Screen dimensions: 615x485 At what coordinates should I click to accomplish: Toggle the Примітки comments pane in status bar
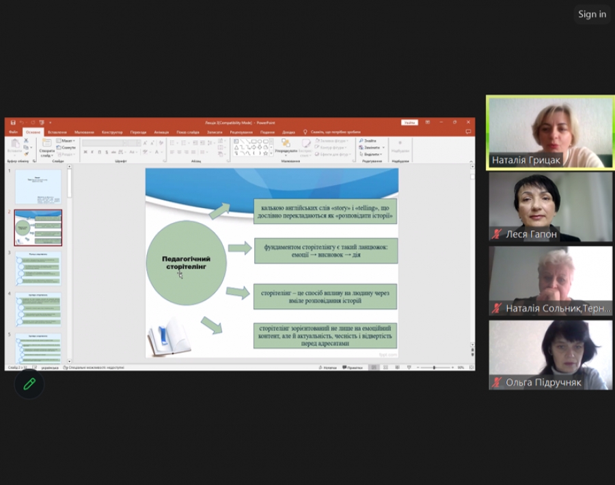[x=353, y=367]
